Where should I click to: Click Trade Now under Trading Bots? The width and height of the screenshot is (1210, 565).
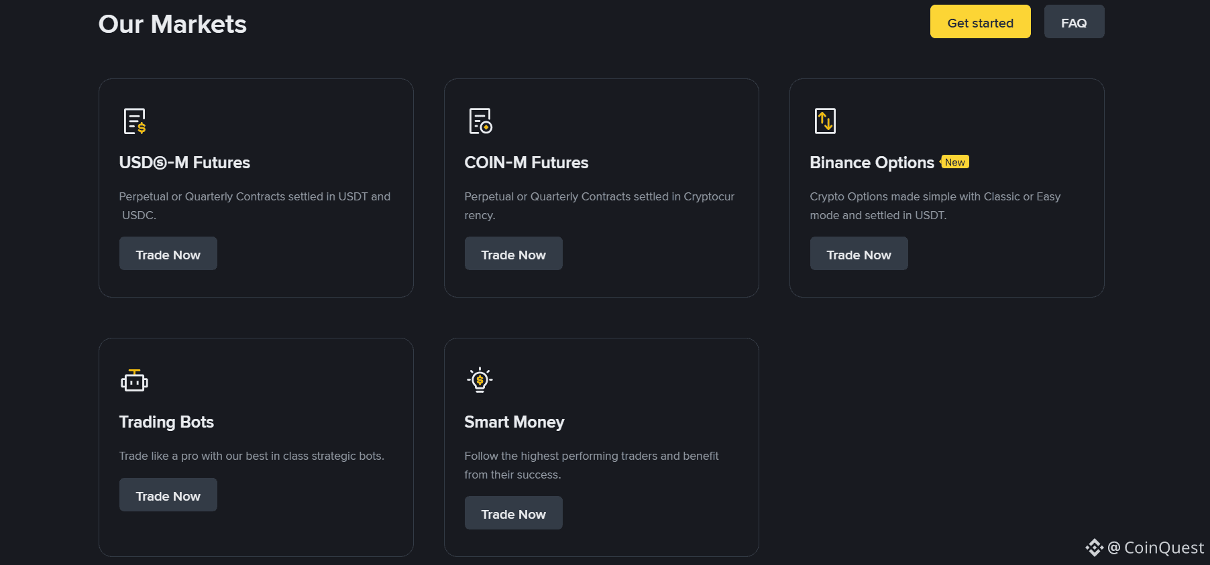pos(168,495)
